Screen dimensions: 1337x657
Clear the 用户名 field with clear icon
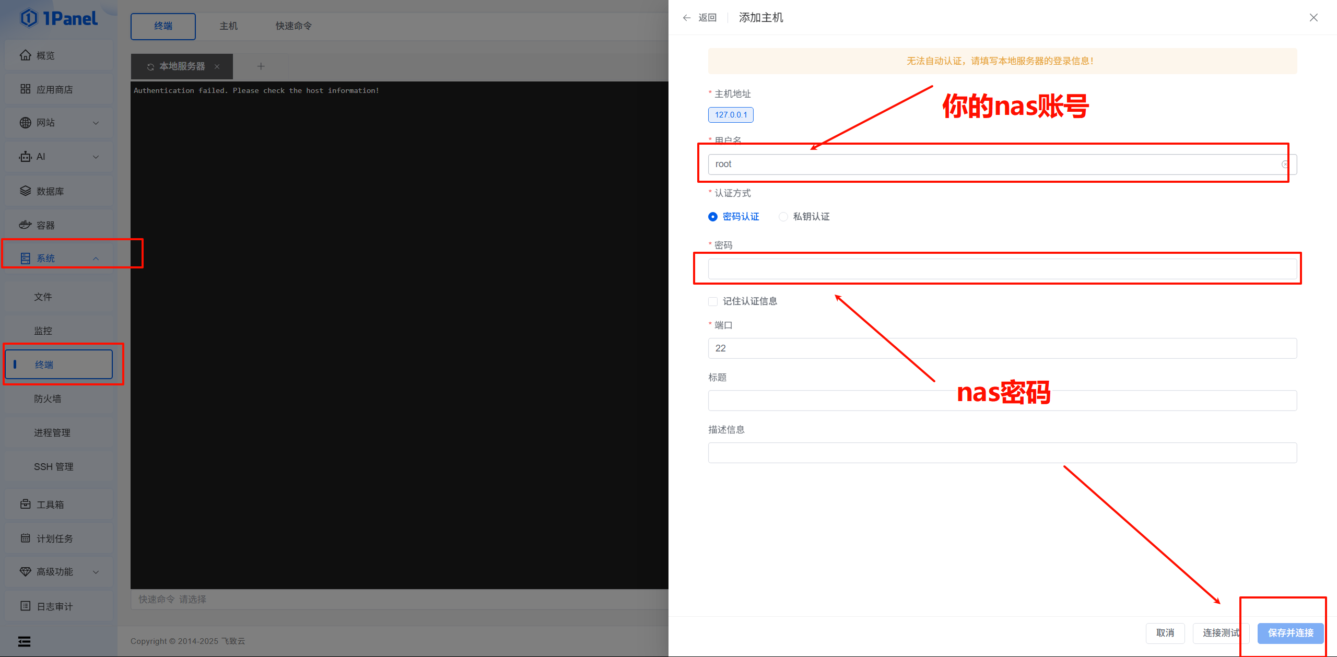(x=1285, y=165)
